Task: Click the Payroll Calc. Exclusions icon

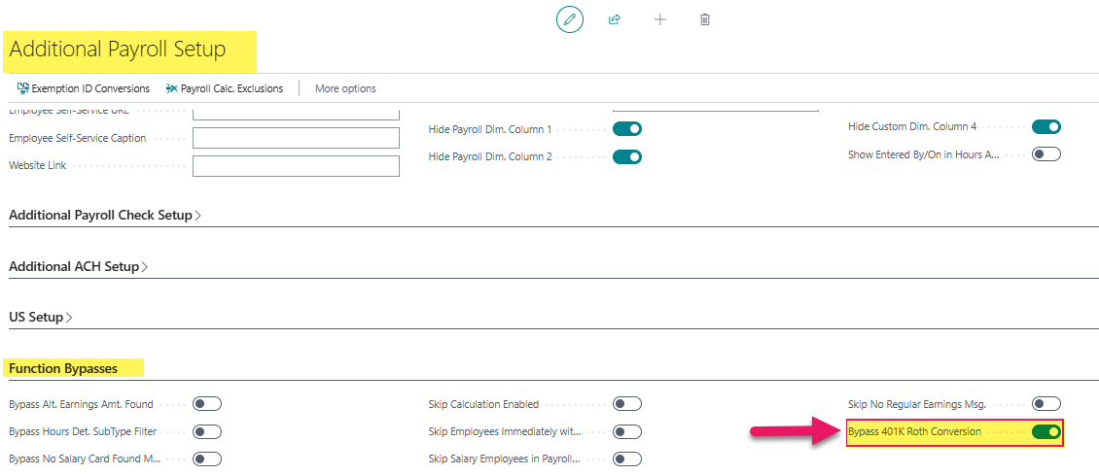Action: (x=172, y=88)
